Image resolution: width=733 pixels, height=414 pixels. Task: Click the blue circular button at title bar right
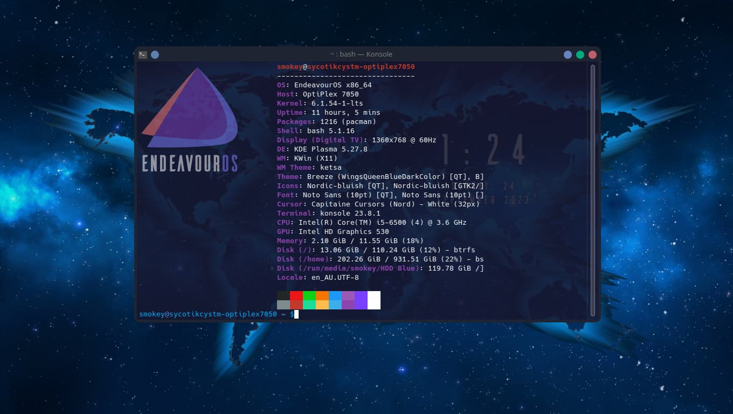[568, 54]
